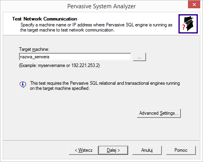Open the browse '...' button beside Target machine
This screenshot has height=162, width=203.
[x=139, y=57]
